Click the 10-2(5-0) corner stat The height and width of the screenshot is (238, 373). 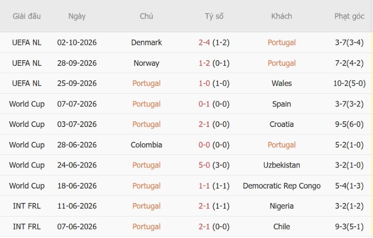click(349, 83)
